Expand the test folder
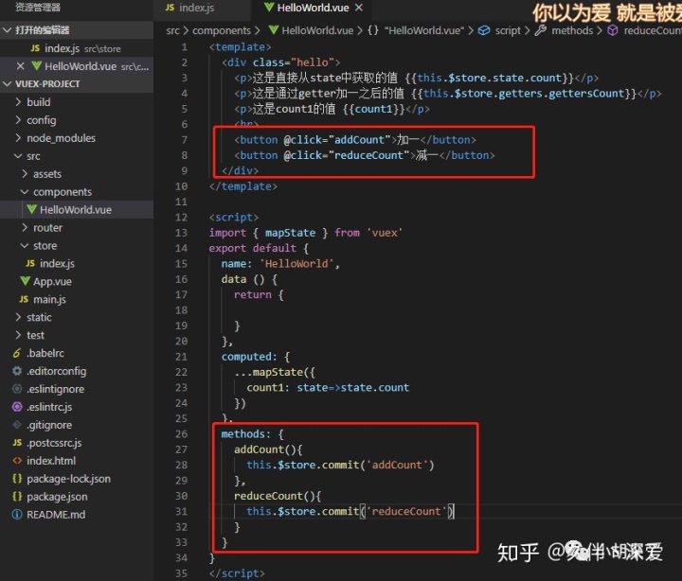682x581 pixels. [x=77, y=335]
